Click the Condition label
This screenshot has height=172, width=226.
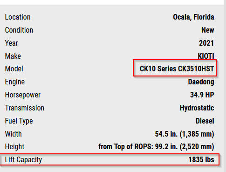[x=19, y=30]
